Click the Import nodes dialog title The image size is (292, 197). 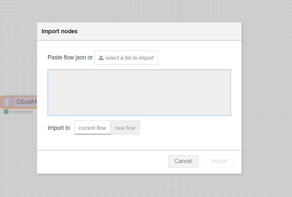pos(59,31)
